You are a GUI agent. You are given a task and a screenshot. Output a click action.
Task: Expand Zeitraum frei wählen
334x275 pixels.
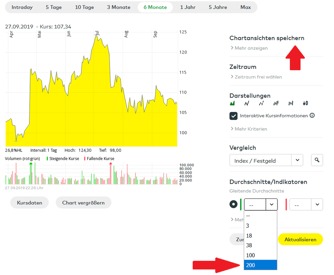click(x=256, y=77)
